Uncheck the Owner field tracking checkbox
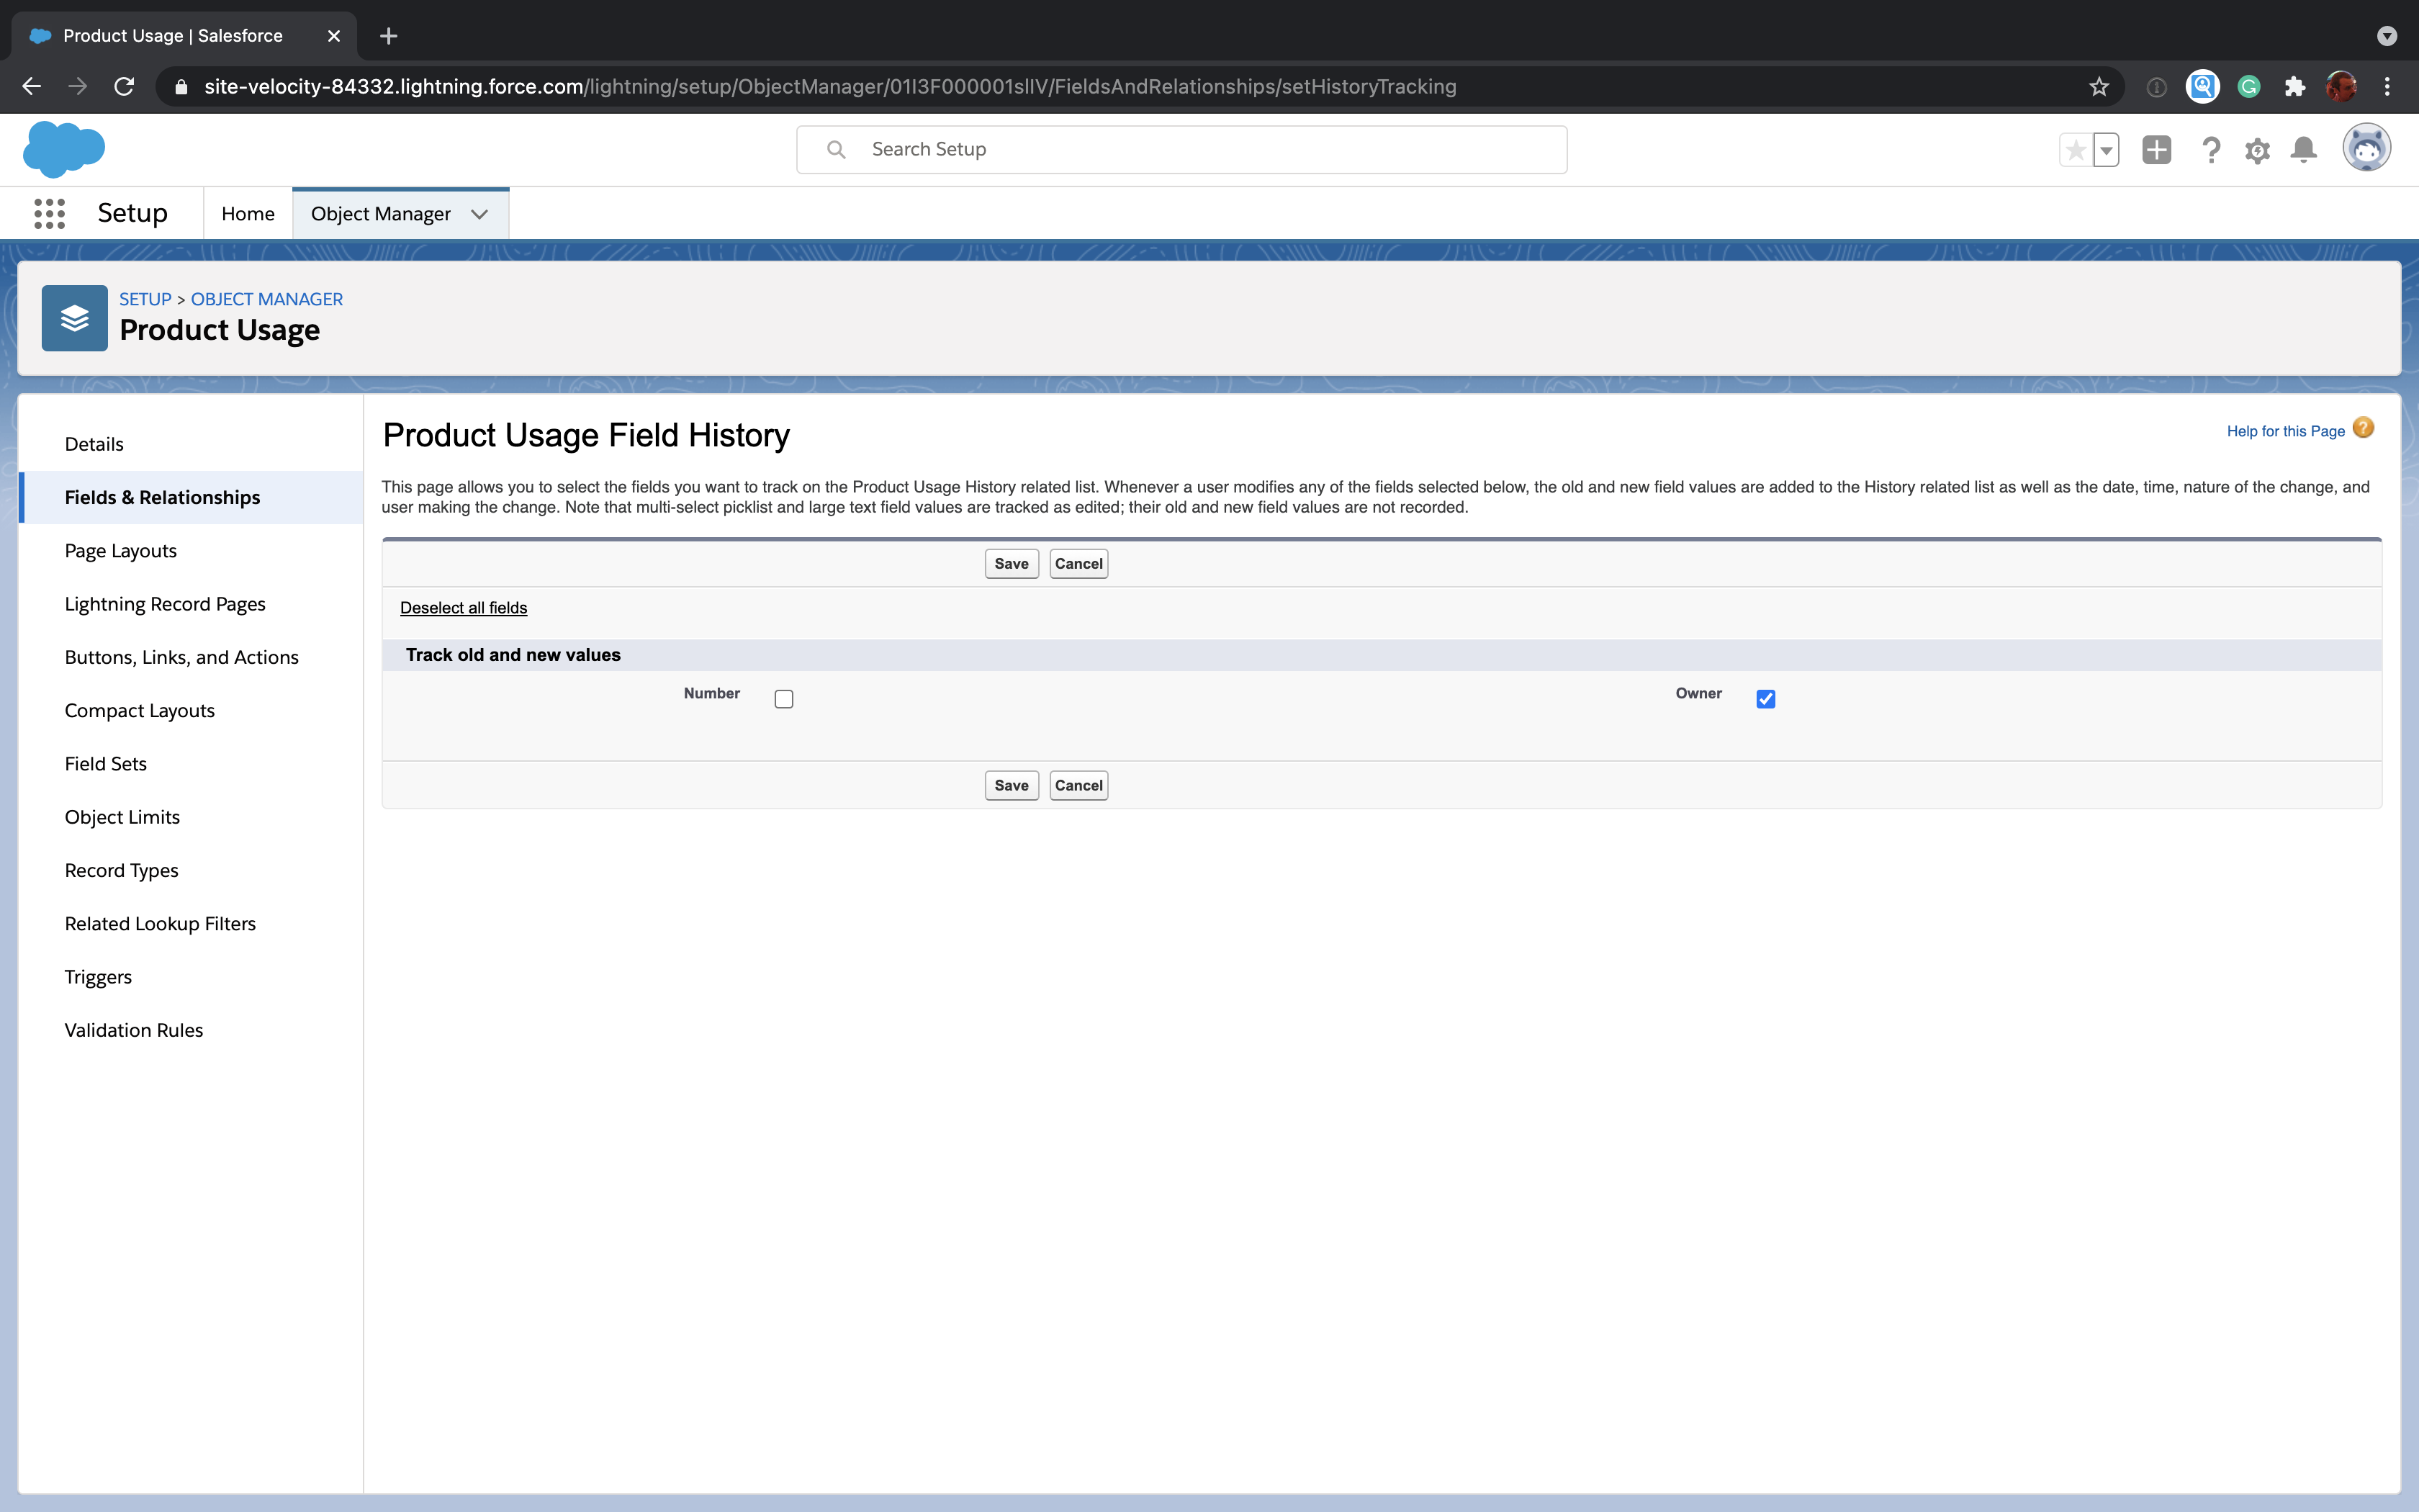Viewport: 2419px width, 1512px height. (1765, 698)
